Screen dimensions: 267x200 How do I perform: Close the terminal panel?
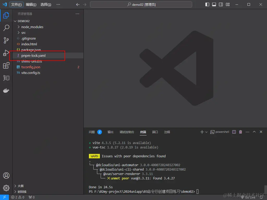click(261, 132)
